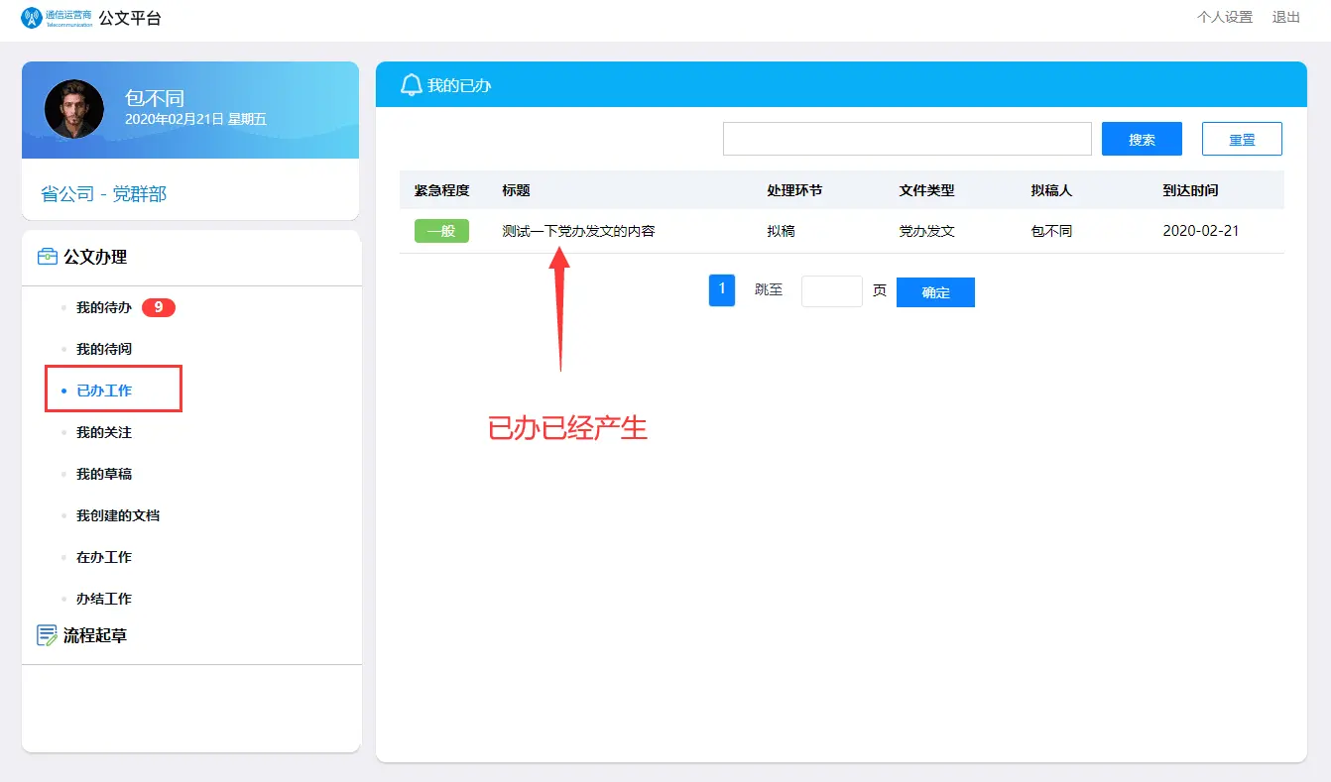This screenshot has height=782, width=1331.
Task: Open 我的待办 in the sidebar
Action: (x=104, y=307)
